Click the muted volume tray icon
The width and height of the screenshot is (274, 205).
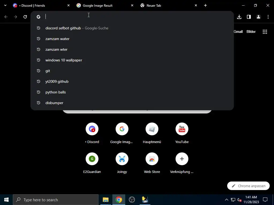tap(239, 200)
